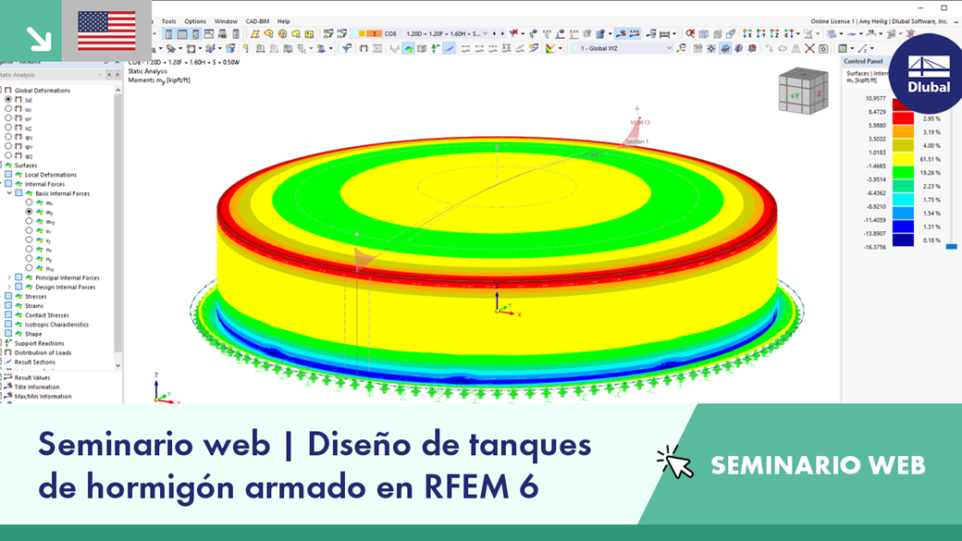Go to next analysis type in navigator
This screenshot has height=541, width=962.
pos(117,75)
